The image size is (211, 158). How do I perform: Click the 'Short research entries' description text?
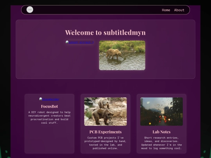tap(161, 143)
